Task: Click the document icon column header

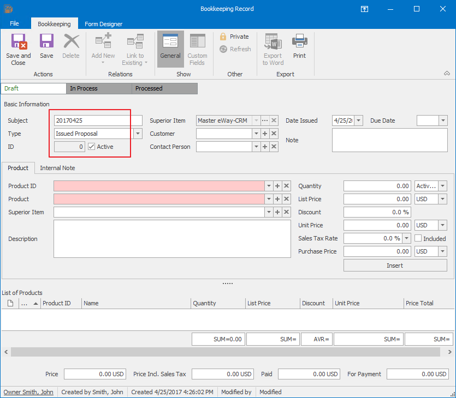Action: pos(10,303)
